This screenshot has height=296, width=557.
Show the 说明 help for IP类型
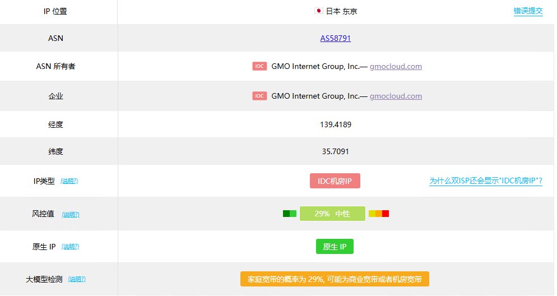[x=69, y=181]
